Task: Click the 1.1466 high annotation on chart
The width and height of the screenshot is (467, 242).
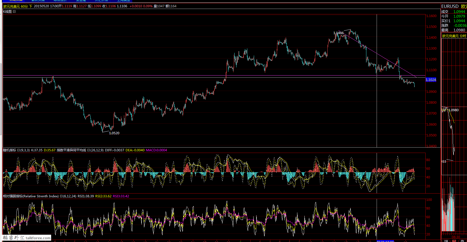Action: pyautogui.click(x=338, y=33)
